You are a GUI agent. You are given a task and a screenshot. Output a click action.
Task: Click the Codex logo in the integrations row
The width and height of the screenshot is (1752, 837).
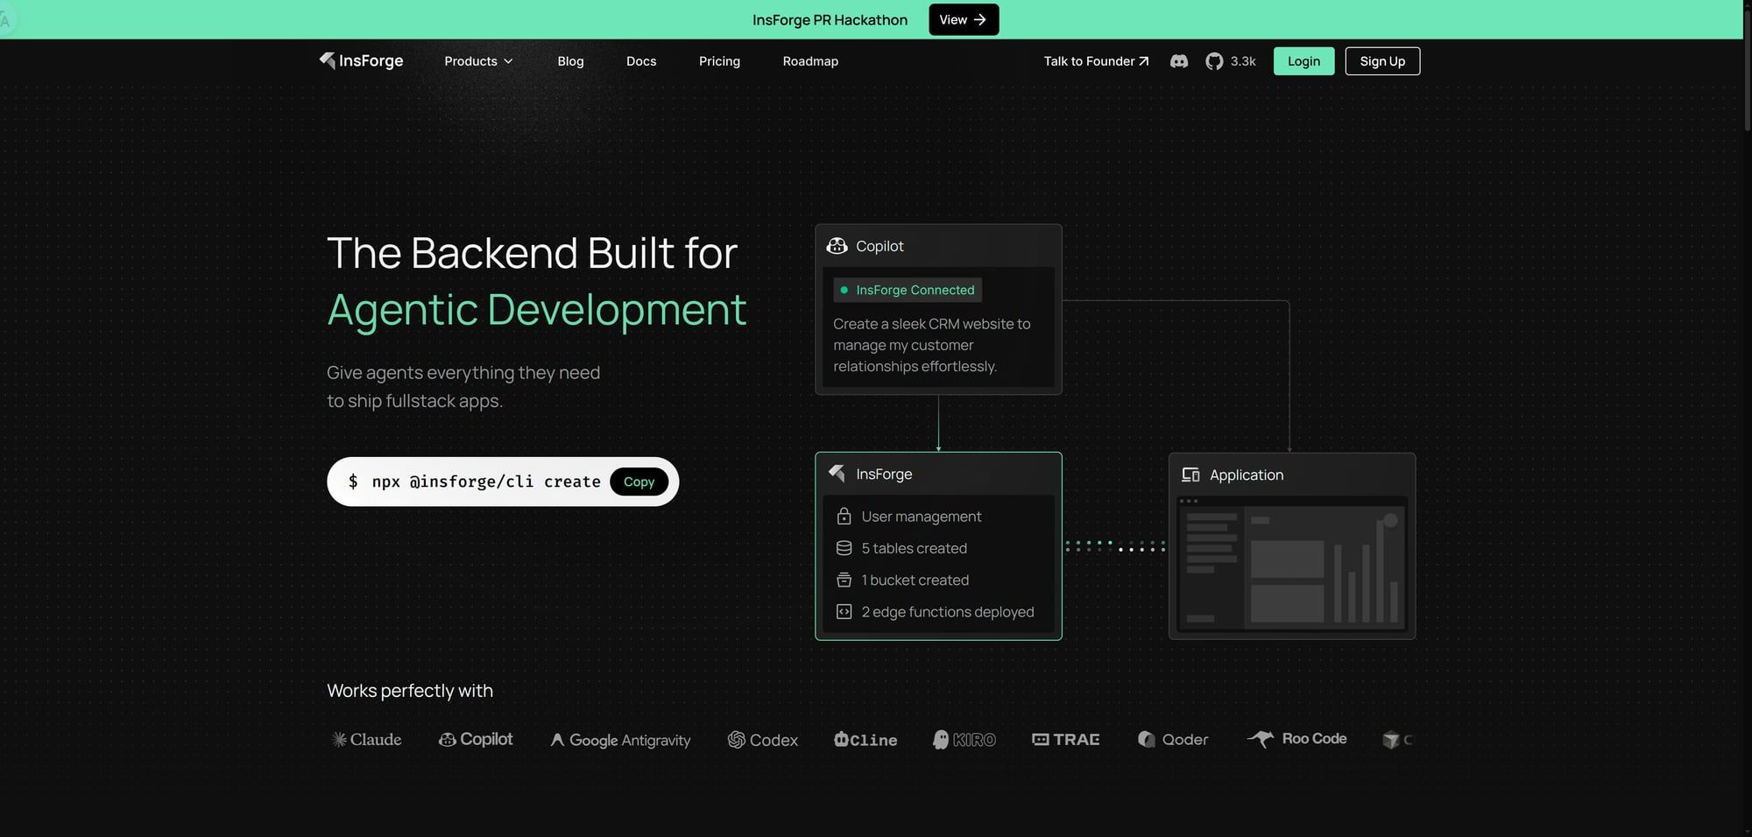click(x=762, y=740)
